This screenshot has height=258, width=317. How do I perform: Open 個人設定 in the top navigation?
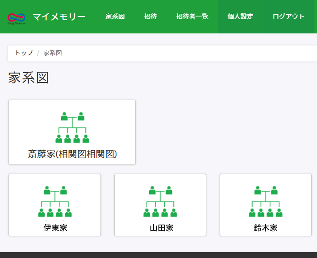coord(240,17)
